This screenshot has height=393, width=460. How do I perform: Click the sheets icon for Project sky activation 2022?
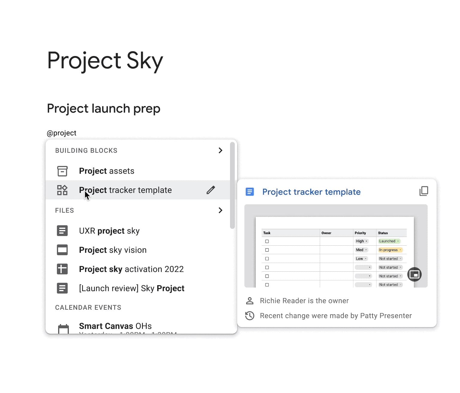tap(62, 269)
